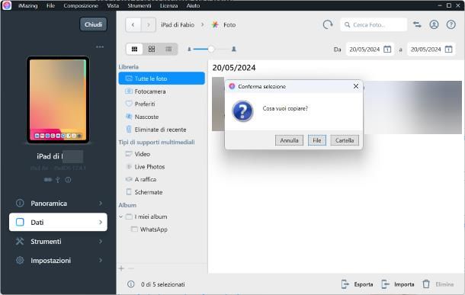Open the start date calendar picker

point(387,50)
